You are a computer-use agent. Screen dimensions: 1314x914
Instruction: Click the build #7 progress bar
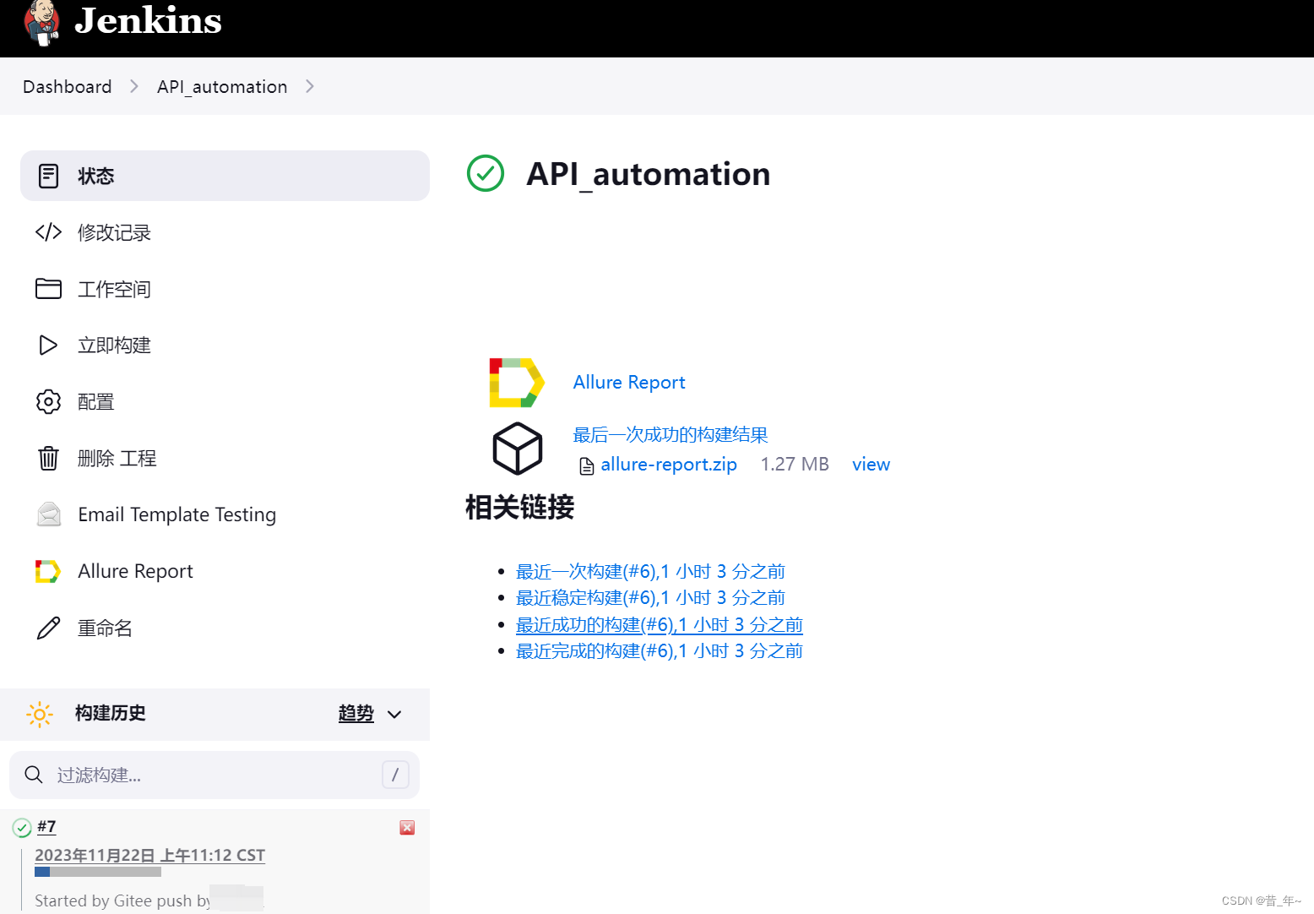point(98,871)
